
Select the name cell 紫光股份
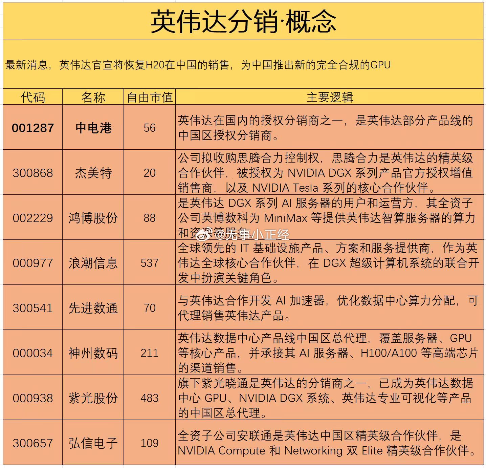click(93, 398)
